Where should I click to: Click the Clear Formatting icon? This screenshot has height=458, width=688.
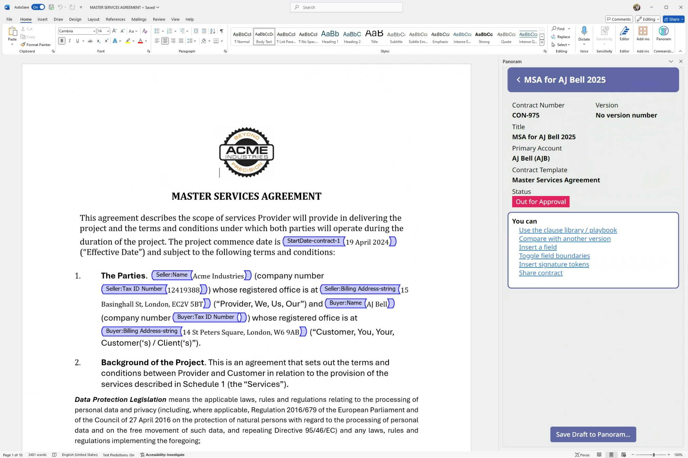(145, 31)
